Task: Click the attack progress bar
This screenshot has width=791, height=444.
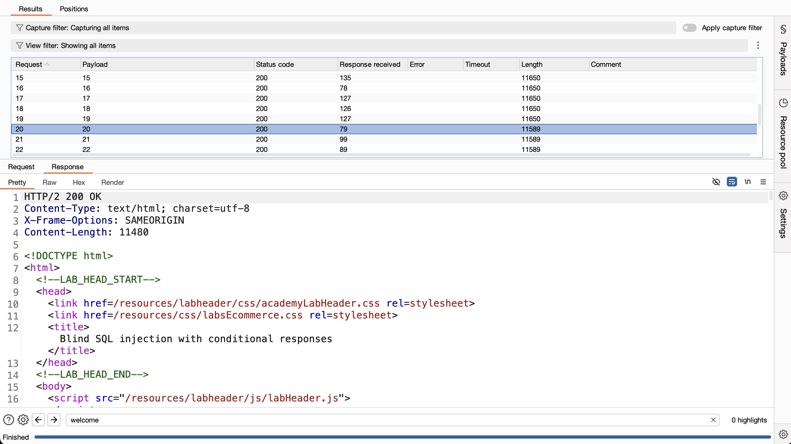Action: [402, 437]
